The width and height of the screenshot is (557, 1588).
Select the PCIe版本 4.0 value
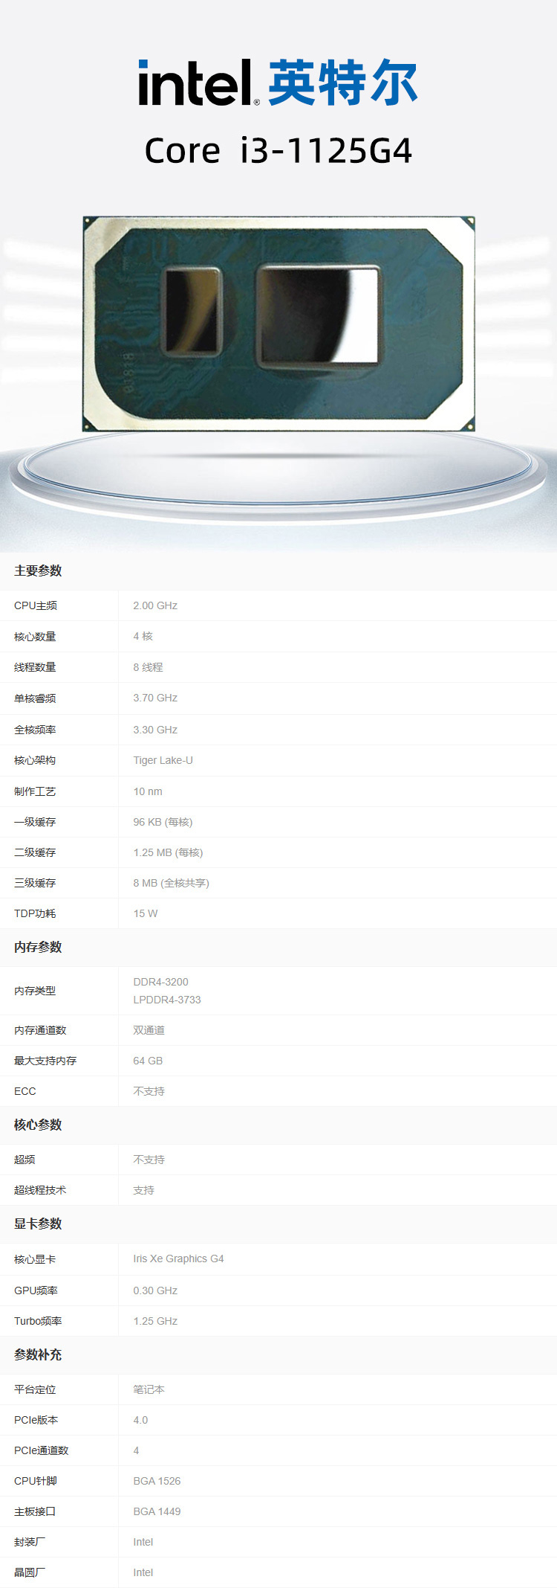[140, 1420]
